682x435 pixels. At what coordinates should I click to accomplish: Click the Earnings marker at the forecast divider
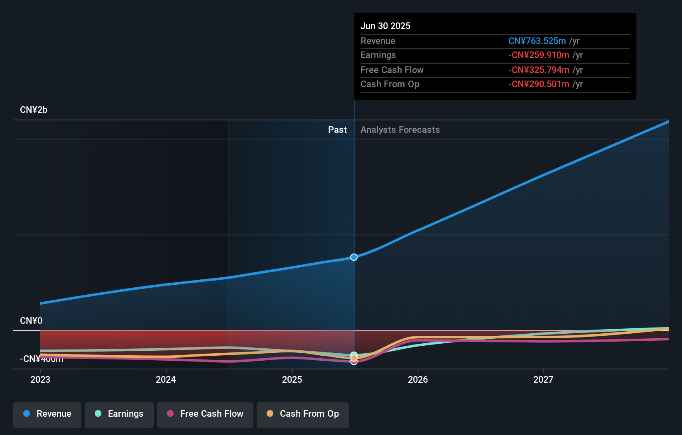tap(354, 352)
